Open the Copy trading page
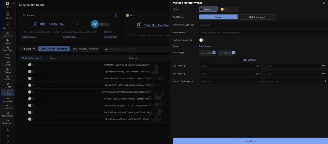Screen dimensions: 328x144 click(x=8, y=56)
